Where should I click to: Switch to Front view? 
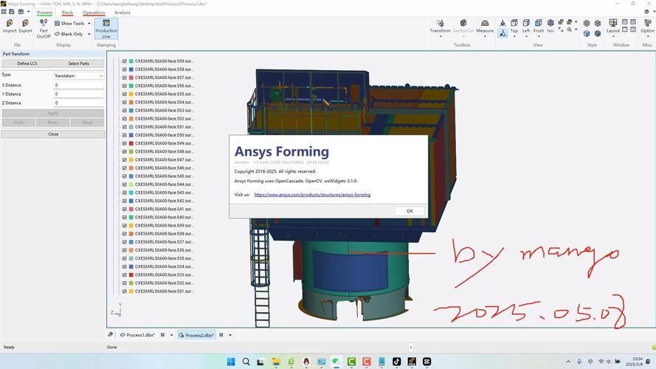click(539, 26)
